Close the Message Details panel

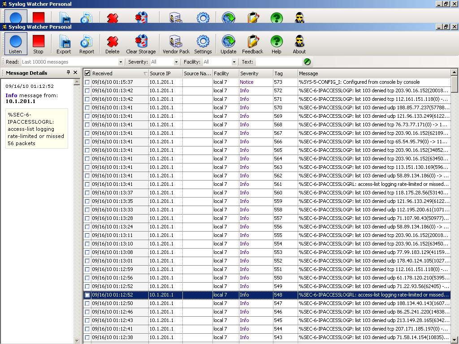[75, 72]
